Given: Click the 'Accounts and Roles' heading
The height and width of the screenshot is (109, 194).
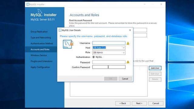Looking at the screenshot, I should tap(84, 15).
